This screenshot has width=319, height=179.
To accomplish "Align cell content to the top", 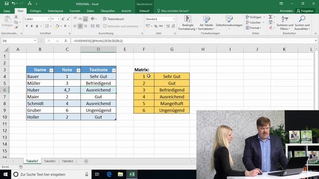I will pyautogui.click(x=75, y=19).
